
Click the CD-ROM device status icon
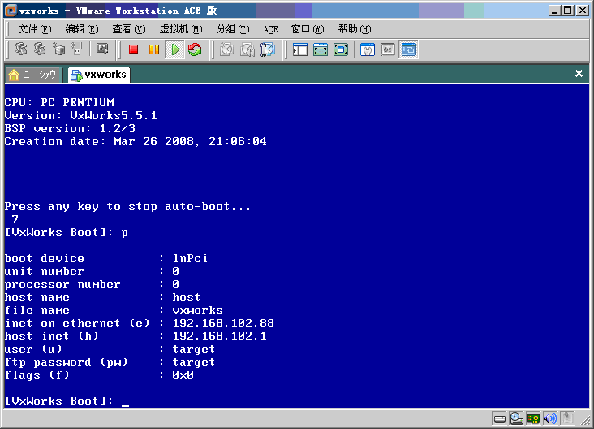517,418
